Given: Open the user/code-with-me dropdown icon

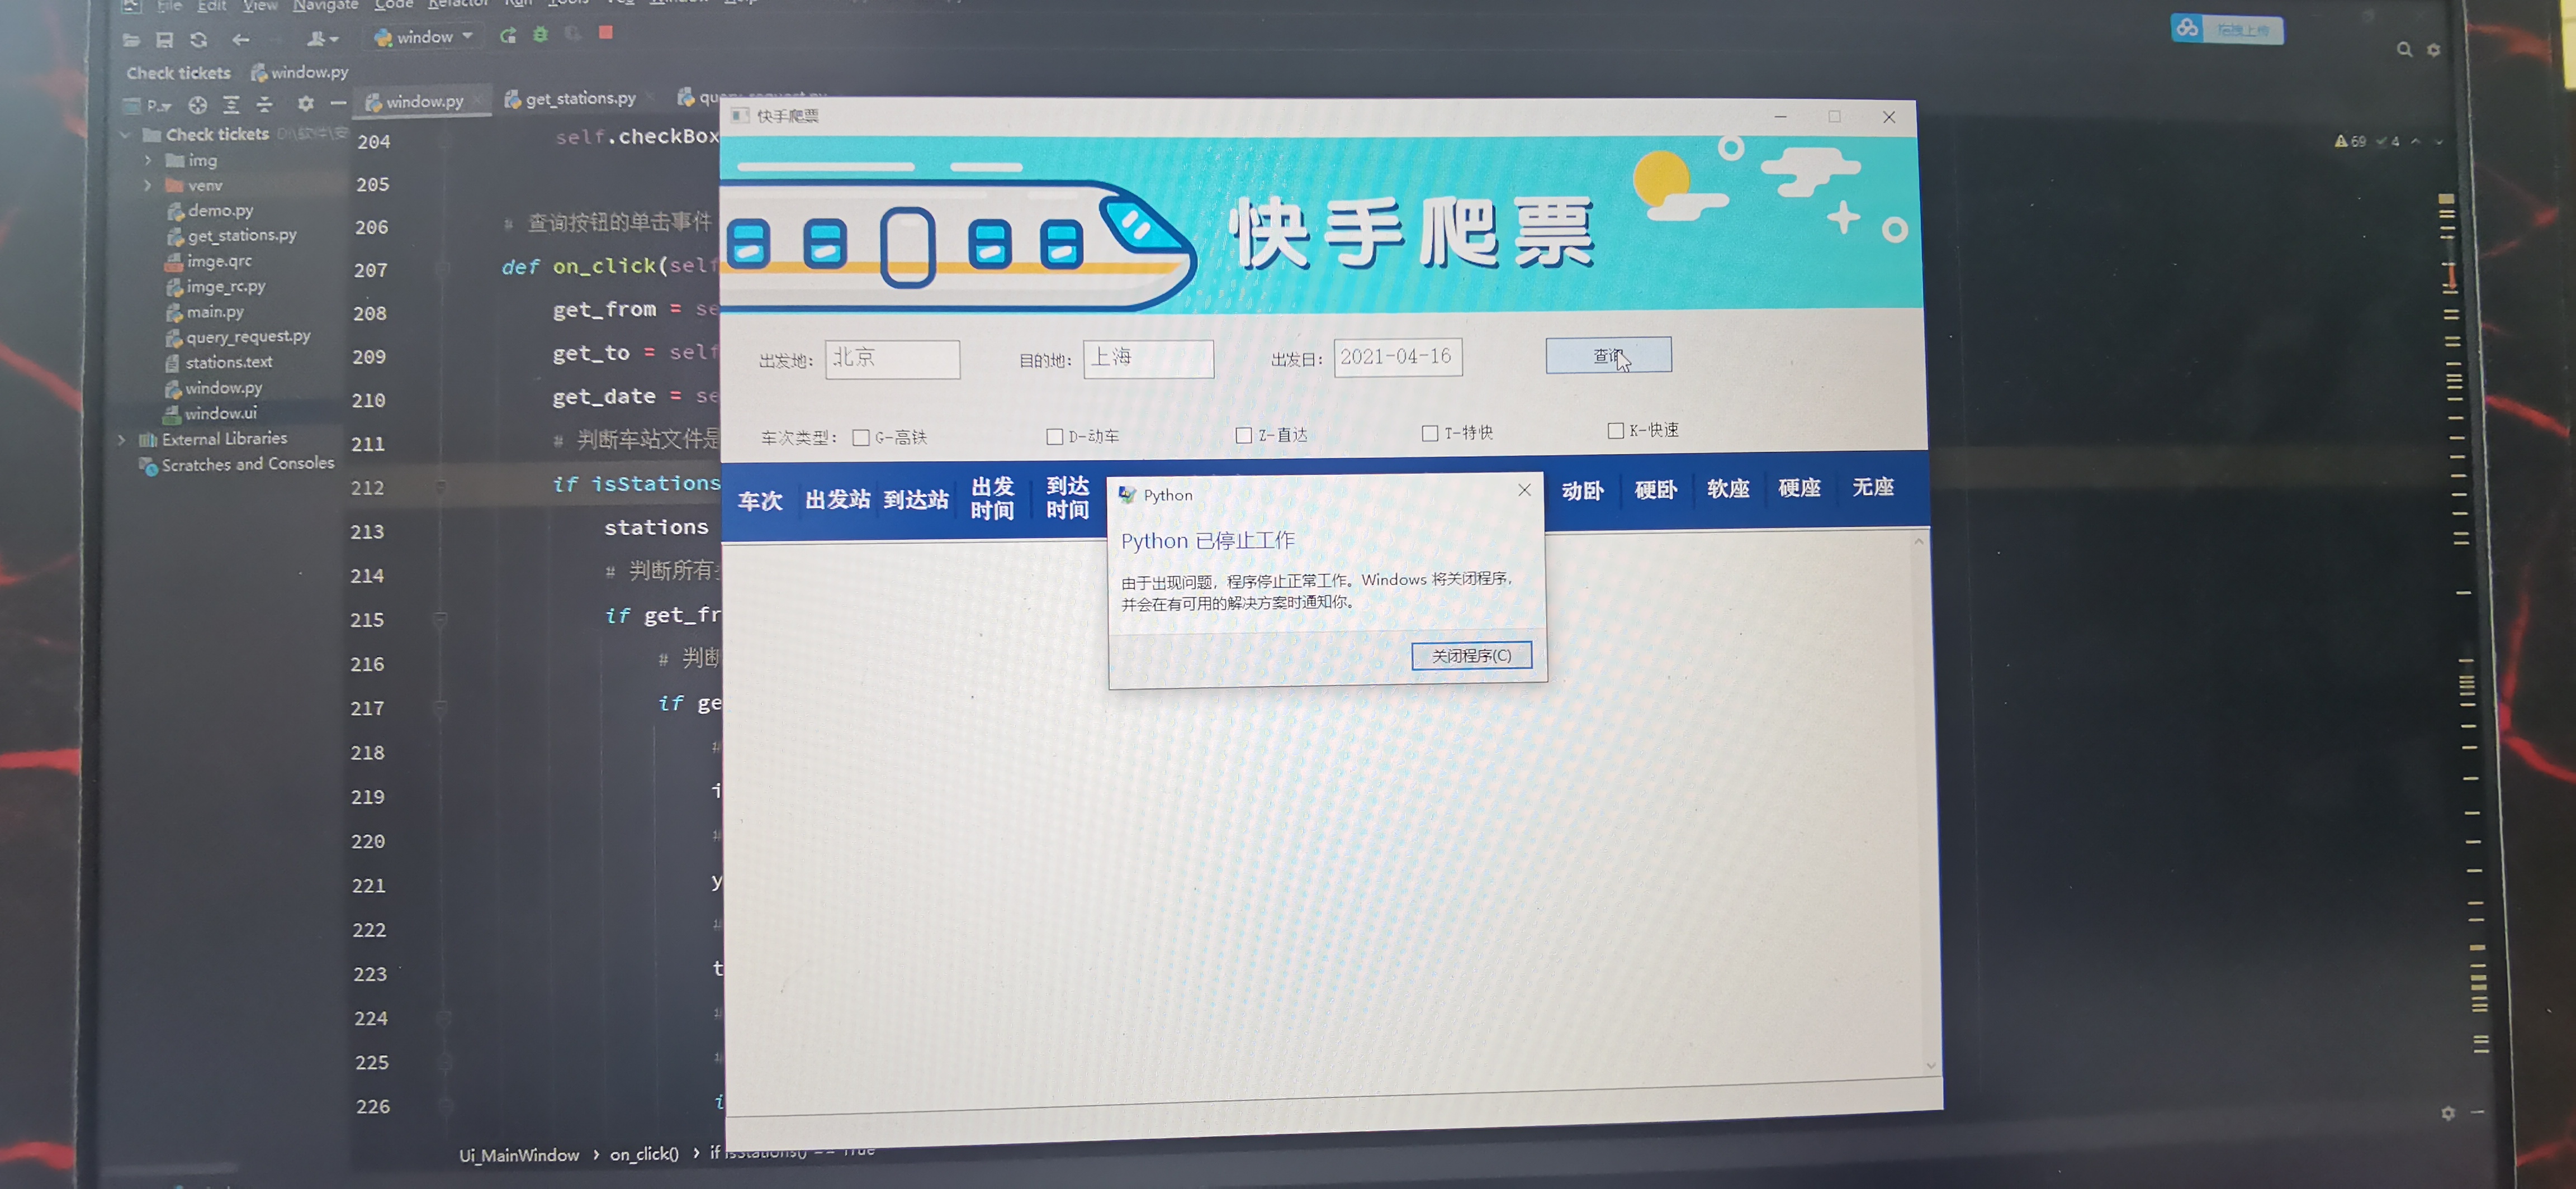Looking at the screenshot, I should 322,39.
